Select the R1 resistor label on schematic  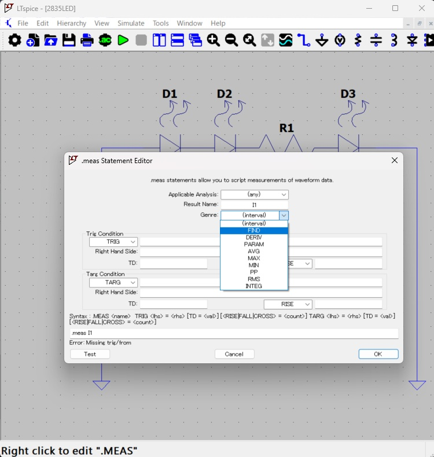click(x=286, y=128)
